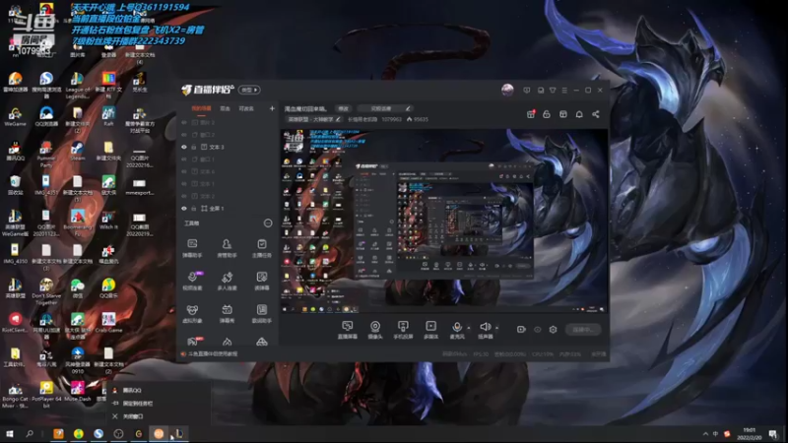
Task: Toggle the preview eye icon beside settings
Action: pos(537,330)
